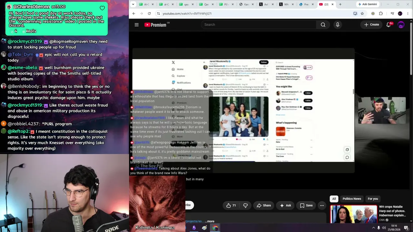Go forward in the browser
The width and height of the screenshot is (413, 232).
(141, 14)
